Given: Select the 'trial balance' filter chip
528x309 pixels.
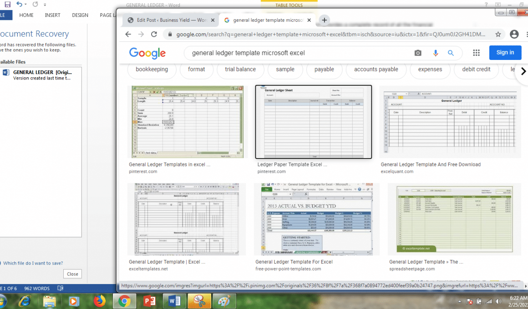Looking at the screenshot, I should 240,70.
